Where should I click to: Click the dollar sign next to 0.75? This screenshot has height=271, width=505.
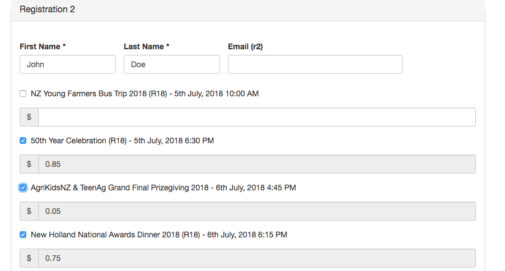[x=29, y=258]
